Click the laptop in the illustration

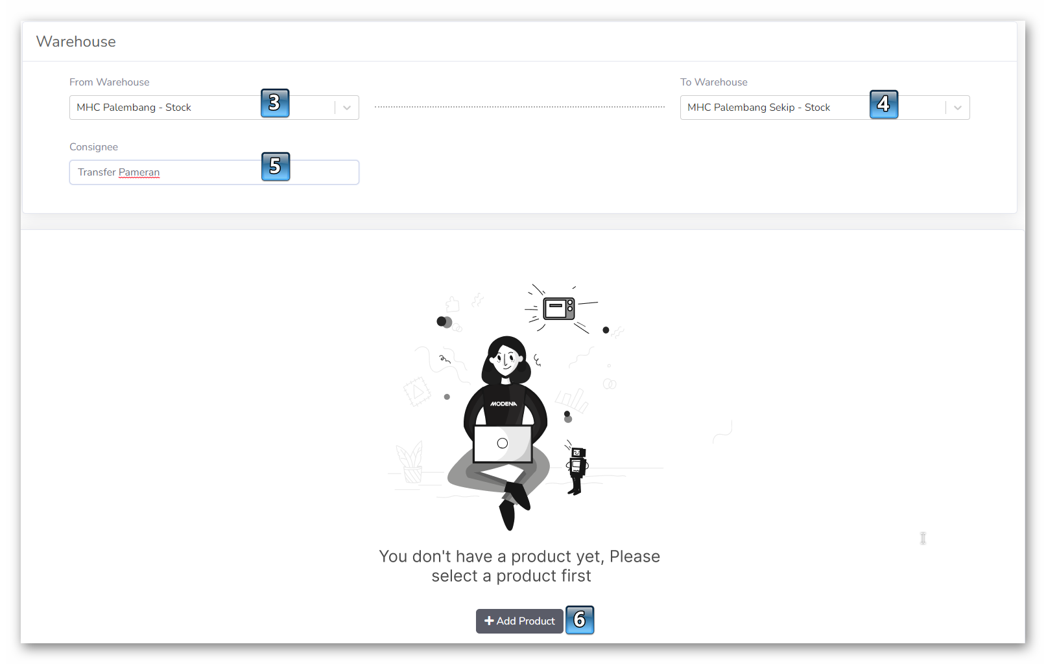pos(503,444)
